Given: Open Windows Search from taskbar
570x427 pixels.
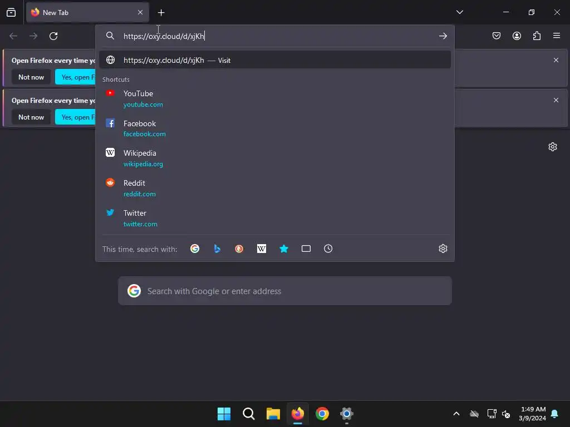Looking at the screenshot, I should click(249, 414).
